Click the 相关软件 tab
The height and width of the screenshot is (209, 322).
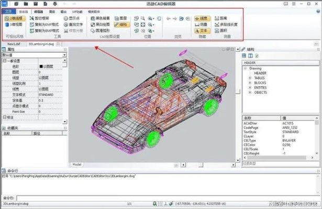[94, 11]
